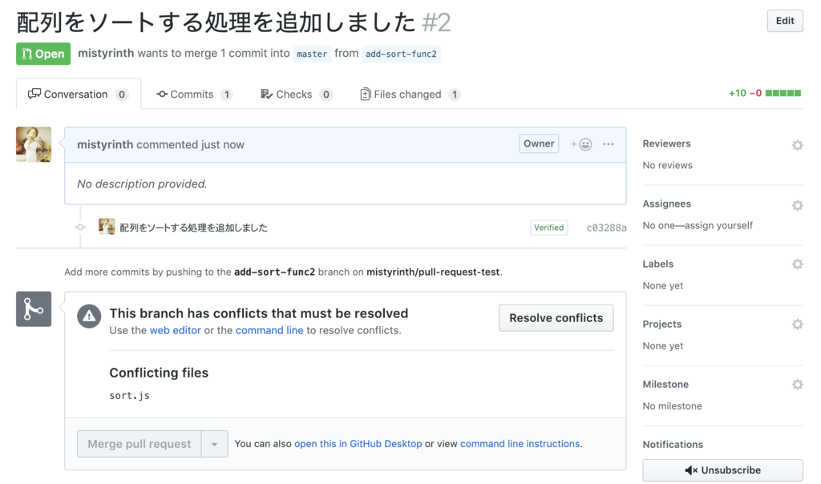821x484 pixels.
Task: Click the 'Conflicting files' heading
Action: point(159,373)
